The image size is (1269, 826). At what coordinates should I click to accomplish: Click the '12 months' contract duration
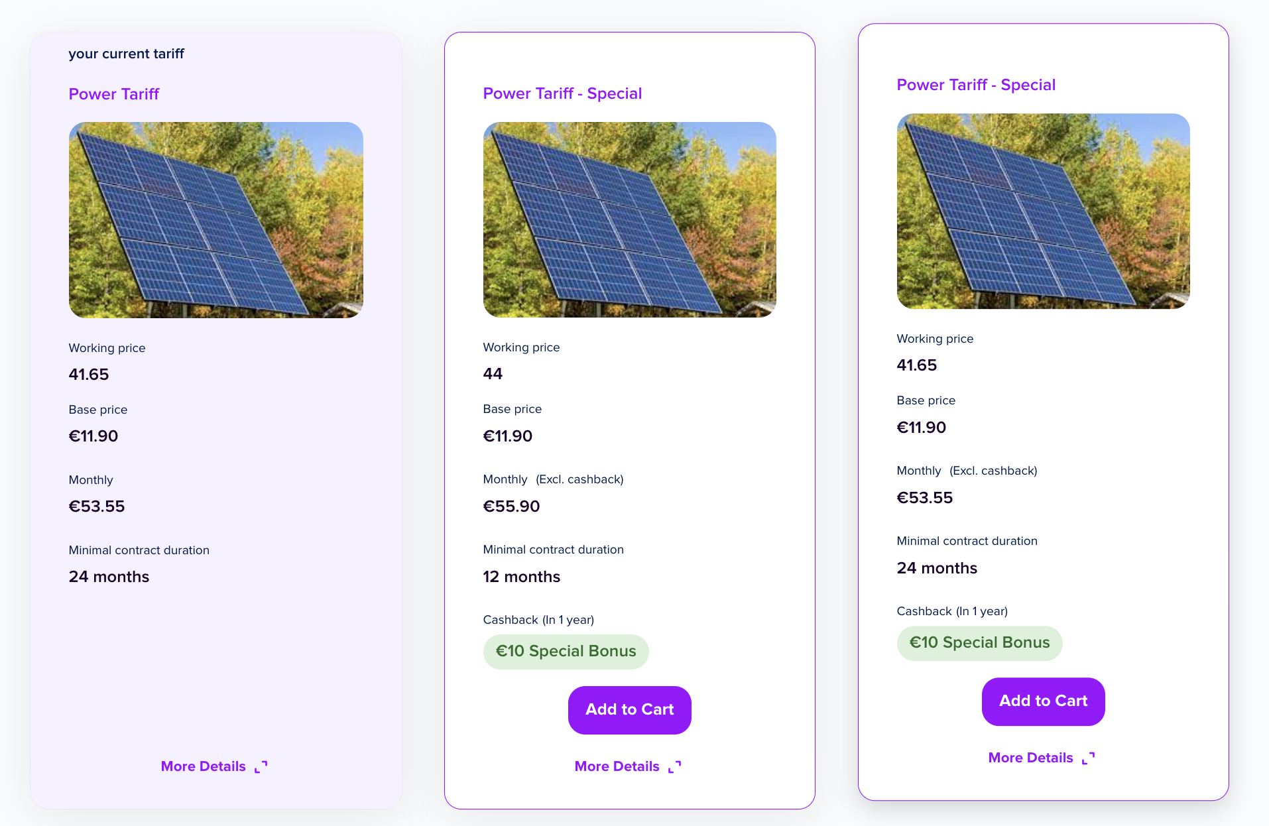point(521,577)
